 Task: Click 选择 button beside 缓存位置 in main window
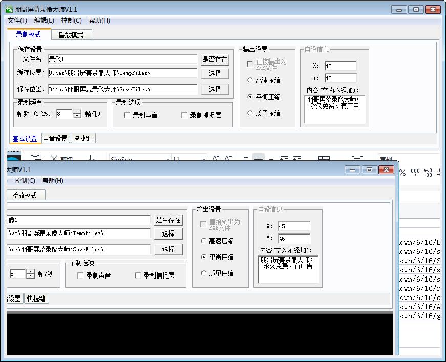pos(215,73)
